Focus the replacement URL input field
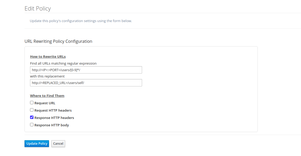 [86, 83]
